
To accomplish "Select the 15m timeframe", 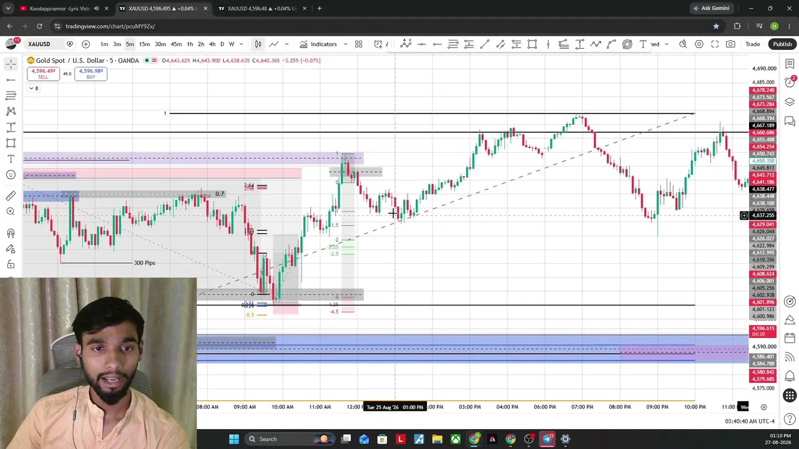I will 144,44.
